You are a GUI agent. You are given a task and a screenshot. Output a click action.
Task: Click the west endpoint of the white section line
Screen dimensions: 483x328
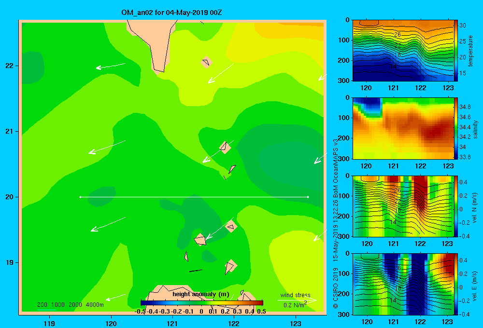[80, 197]
